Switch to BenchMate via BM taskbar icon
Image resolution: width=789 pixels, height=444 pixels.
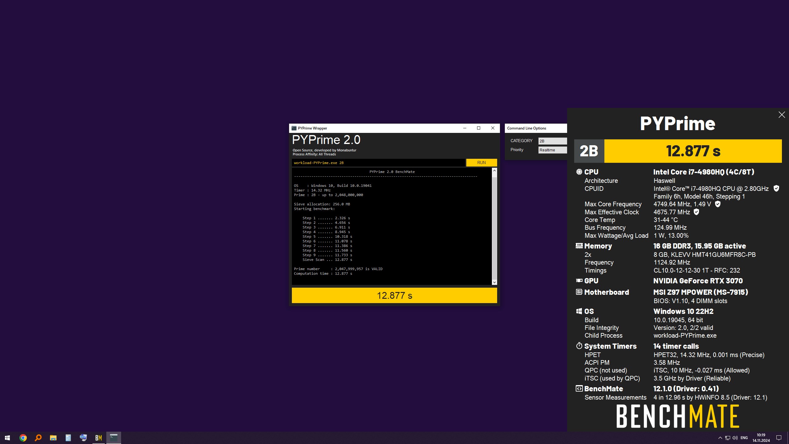click(x=99, y=438)
